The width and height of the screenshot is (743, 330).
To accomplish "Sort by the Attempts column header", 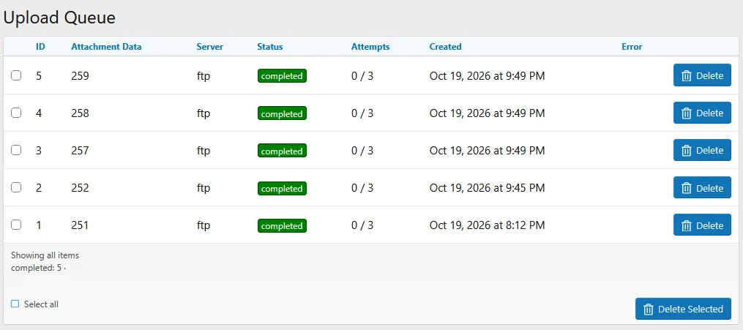I will point(370,47).
